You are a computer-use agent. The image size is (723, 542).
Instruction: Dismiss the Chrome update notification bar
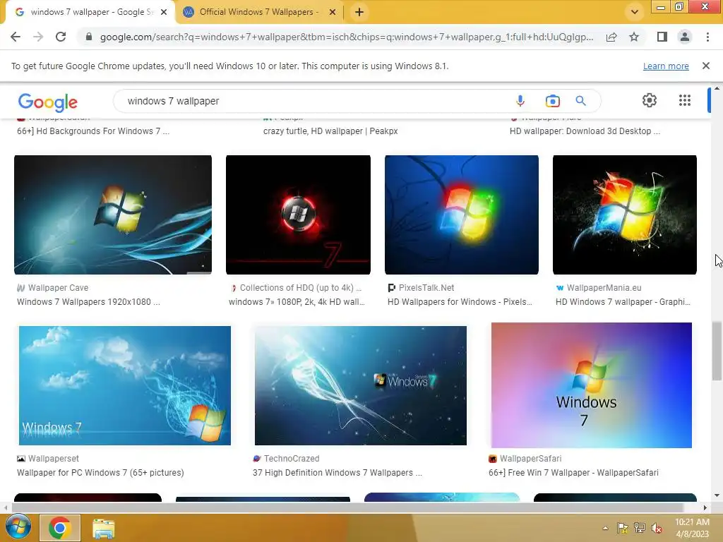click(x=706, y=66)
